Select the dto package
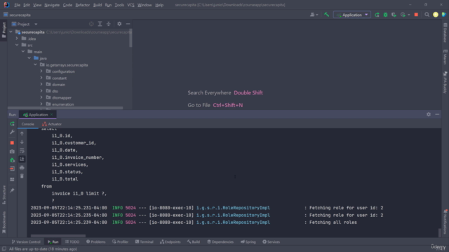Screen dimensions: 449x252 pyautogui.click(x=55, y=91)
